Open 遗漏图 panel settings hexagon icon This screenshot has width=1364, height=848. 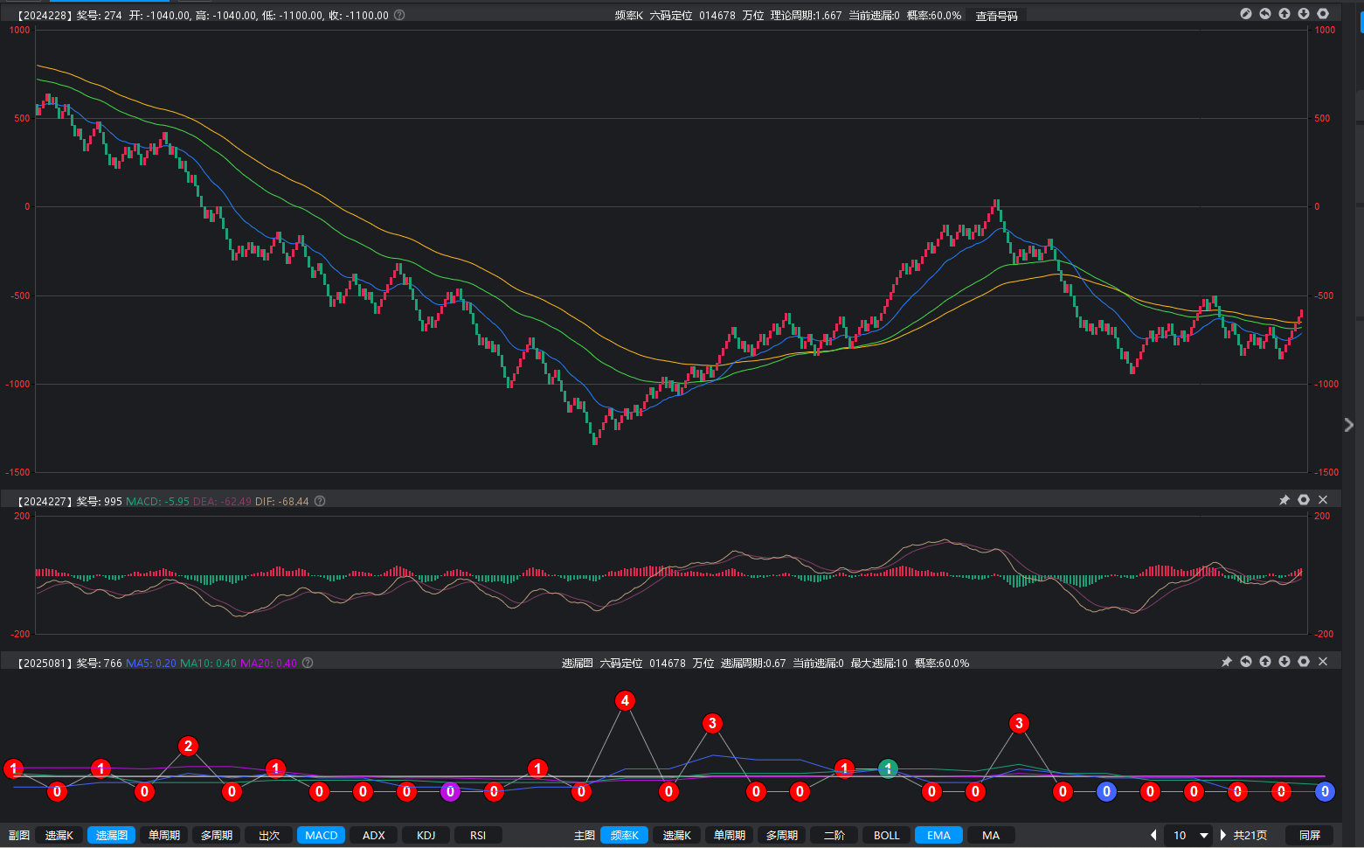tap(1304, 662)
